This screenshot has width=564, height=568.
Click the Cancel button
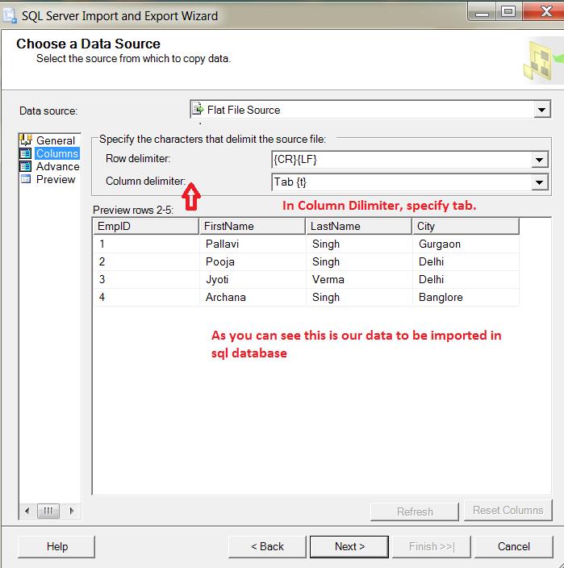[x=513, y=546]
